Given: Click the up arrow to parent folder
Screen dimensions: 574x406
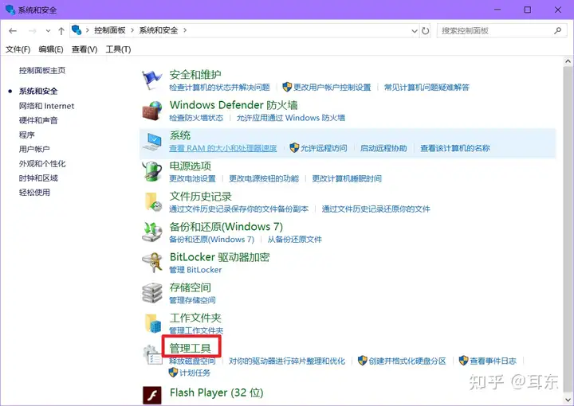Looking at the screenshot, I should pos(61,31).
